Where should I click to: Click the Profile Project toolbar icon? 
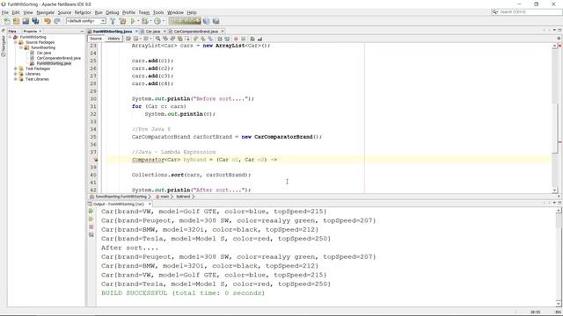157,21
